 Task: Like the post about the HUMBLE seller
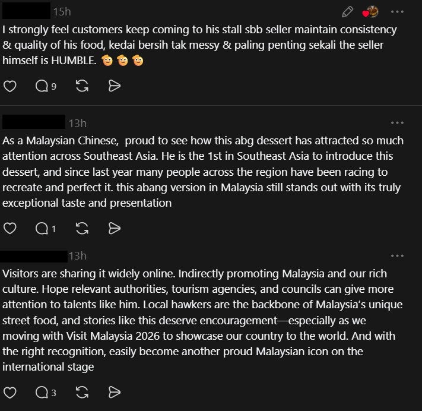click(x=9, y=86)
